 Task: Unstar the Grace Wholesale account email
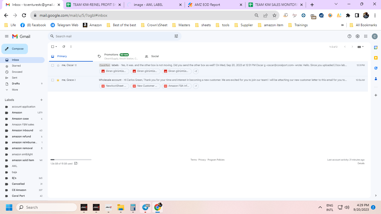click(x=58, y=80)
